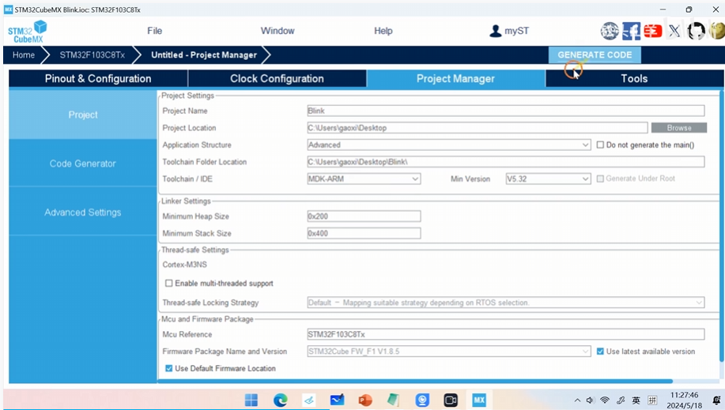The image size is (725, 410).
Task: Switch to Tools tab
Action: point(634,78)
